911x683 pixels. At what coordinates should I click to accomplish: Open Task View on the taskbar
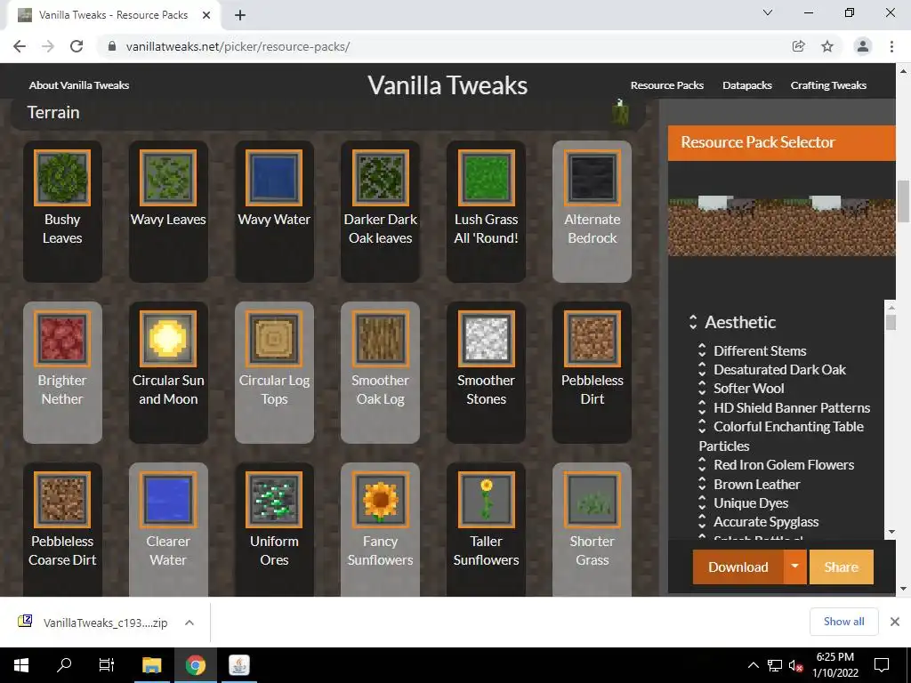tap(107, 665)
